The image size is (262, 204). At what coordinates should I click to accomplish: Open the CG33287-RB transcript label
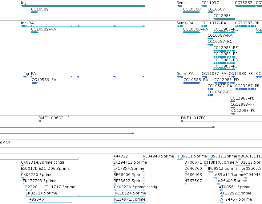tap(247, 23)
